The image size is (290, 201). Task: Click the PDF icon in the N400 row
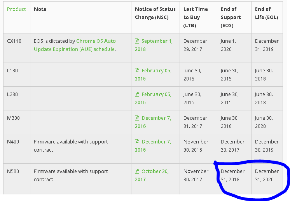(137, 142)
